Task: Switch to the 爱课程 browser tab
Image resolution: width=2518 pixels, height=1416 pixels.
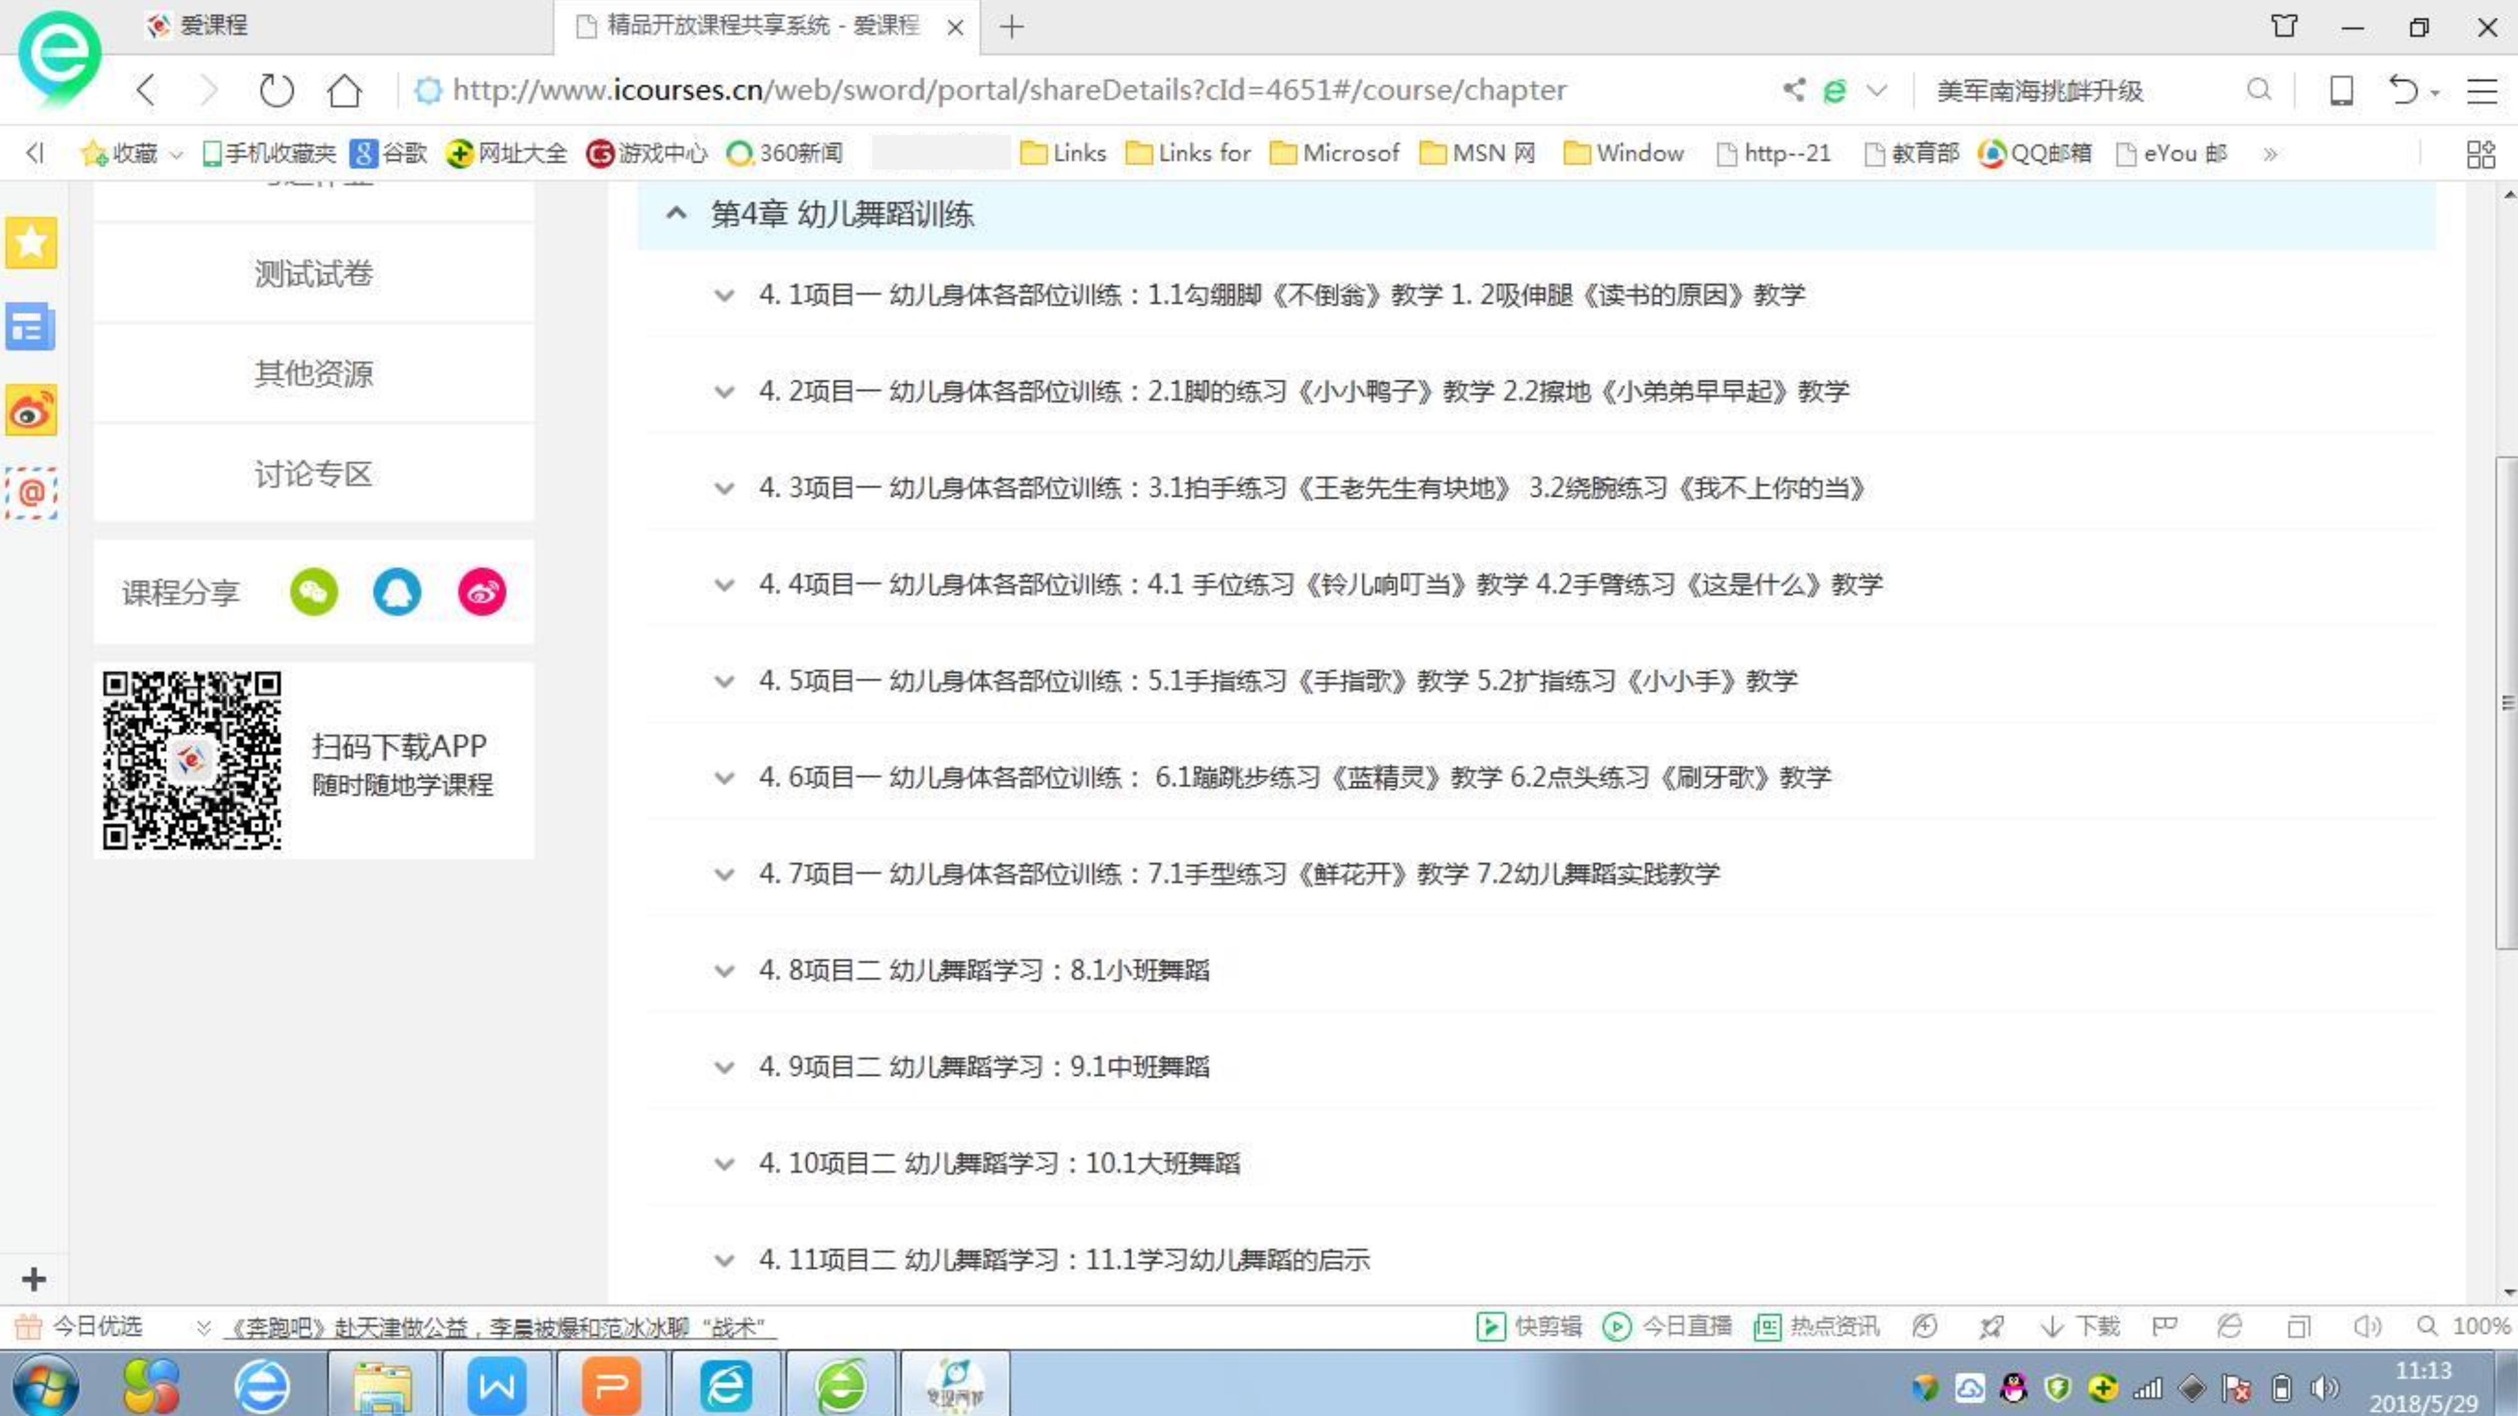Action: 213,25
